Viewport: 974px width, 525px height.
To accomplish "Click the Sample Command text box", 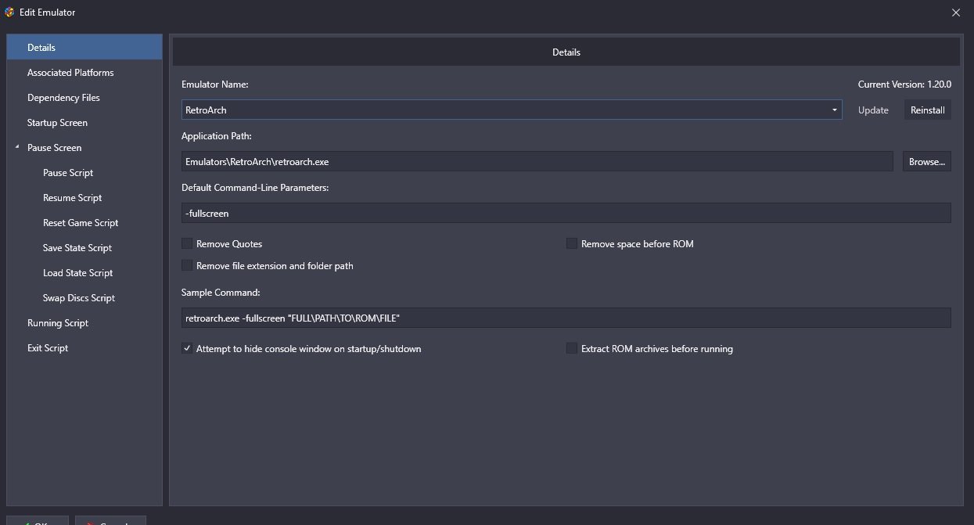I will [x=566, y=318].
